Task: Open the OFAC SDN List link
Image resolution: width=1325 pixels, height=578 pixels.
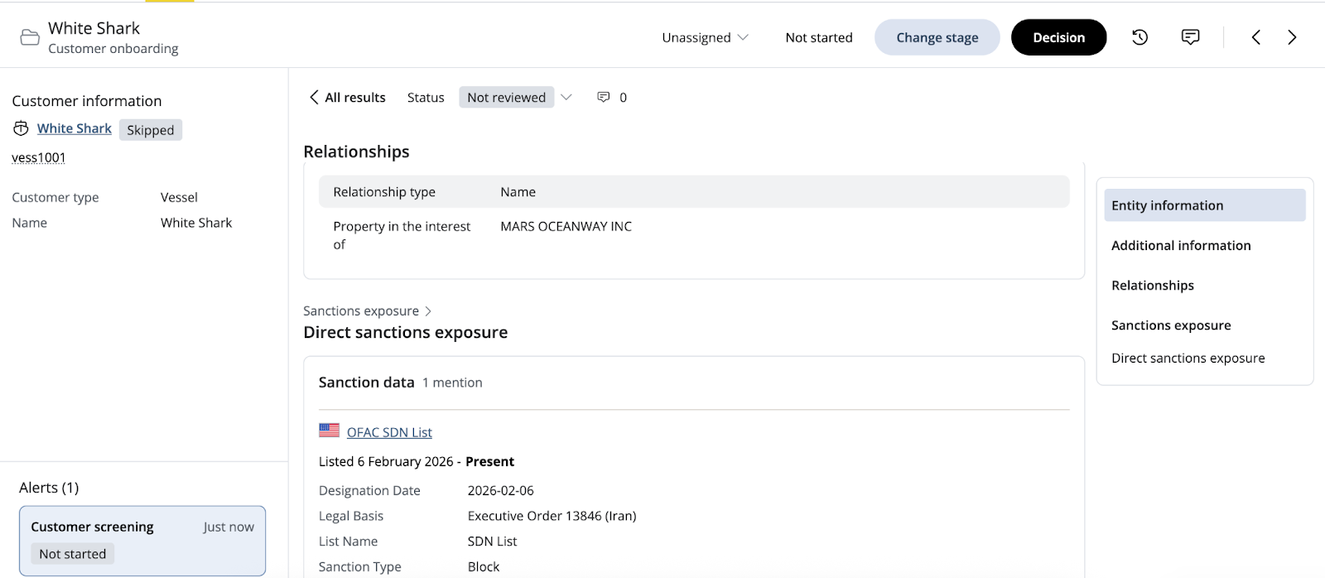Action: [x=389, y=432]
